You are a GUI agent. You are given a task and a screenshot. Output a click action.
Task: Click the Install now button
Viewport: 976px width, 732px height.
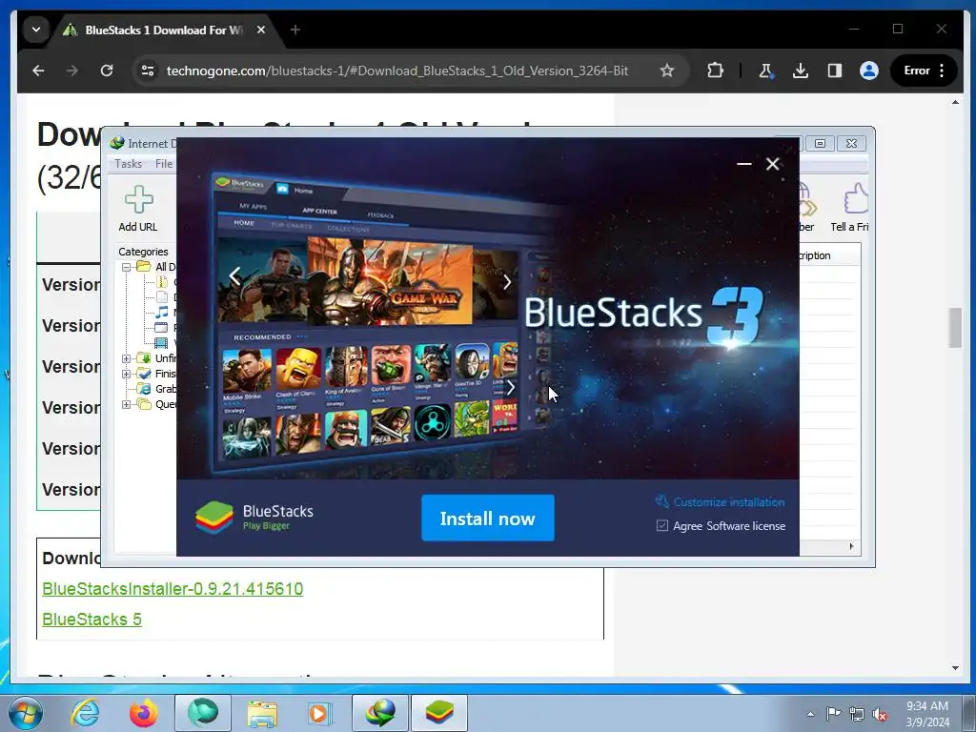pyautogui.click(x=487, y=518)
